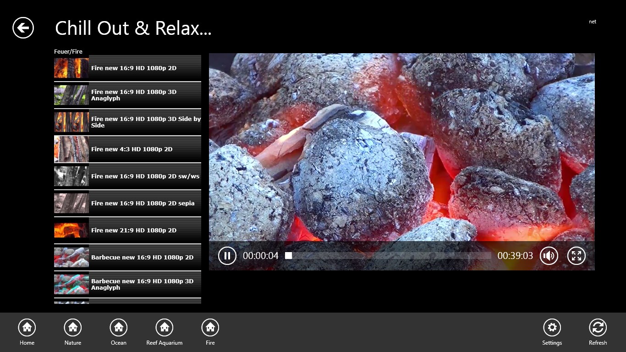Screen dimensions: 626x352
Task: Open the Home category
Action: pos(27,328)
